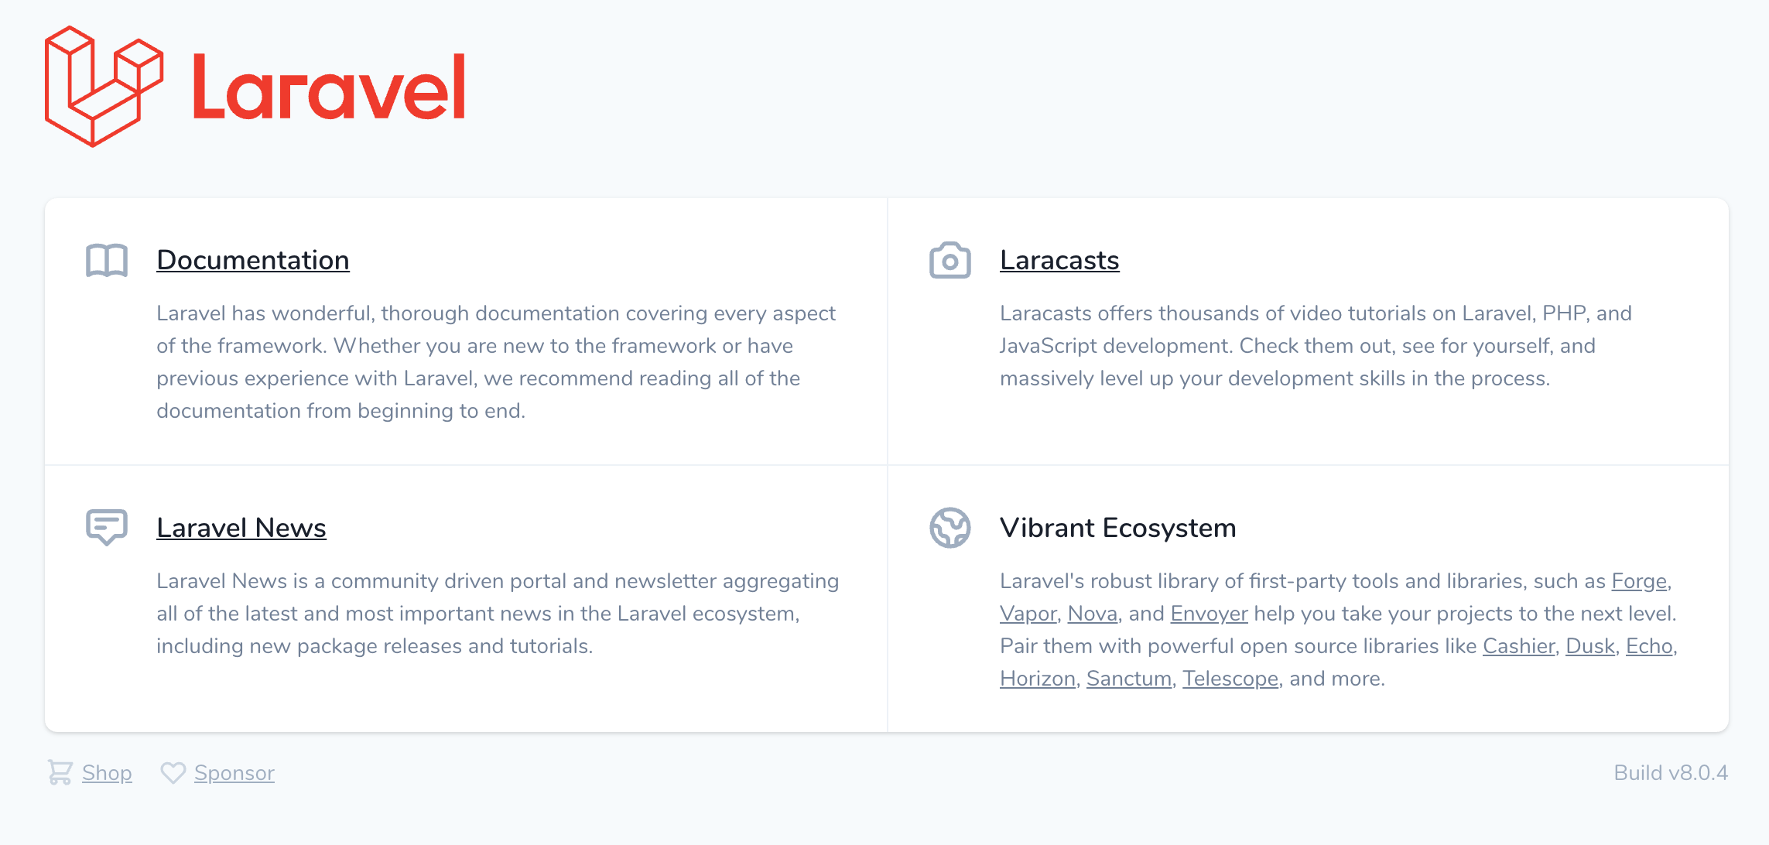
Task: Click the shopping cart icon near Shop
Action: click(60, 772)
